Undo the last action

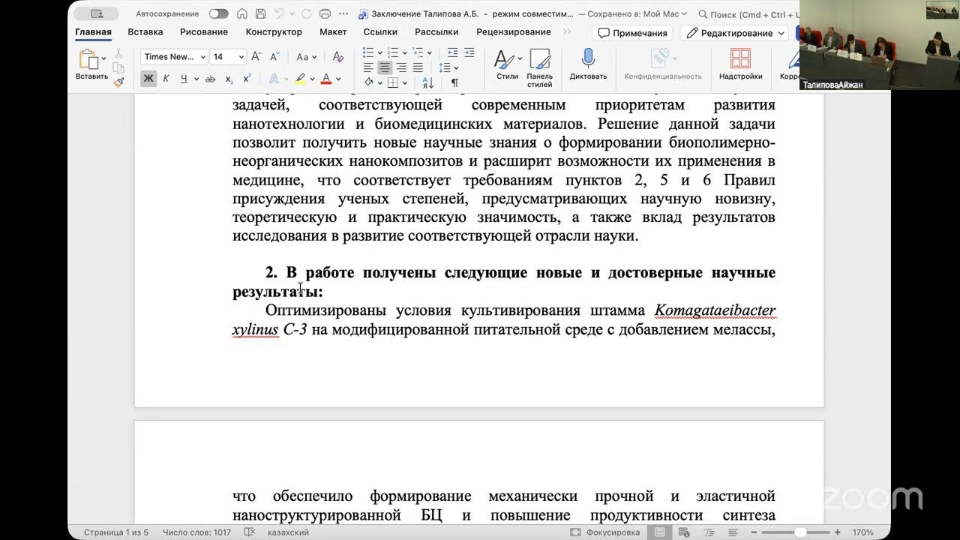coord(278,13)
